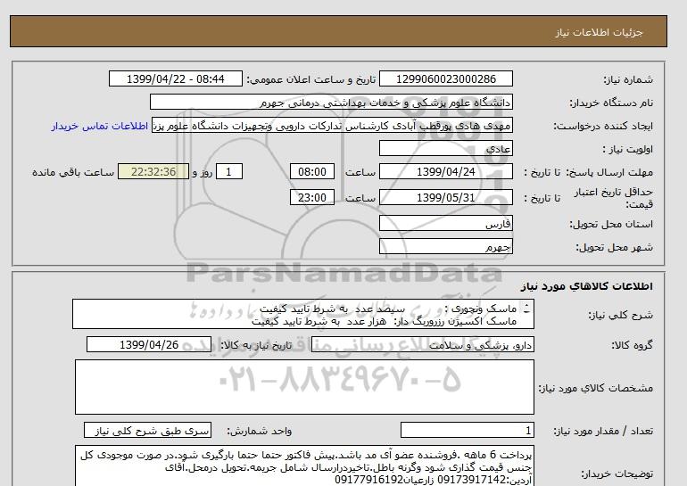Click the label مهلت ارسال پاسخ
The width and height of the screenshot is (687, 486).
point(610,172)
